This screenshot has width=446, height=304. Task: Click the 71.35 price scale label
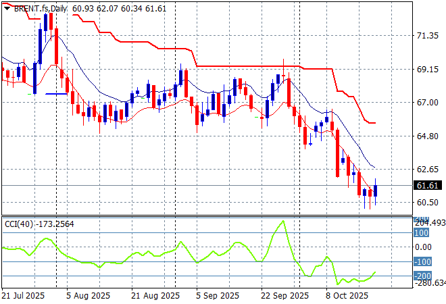point(427,35)
